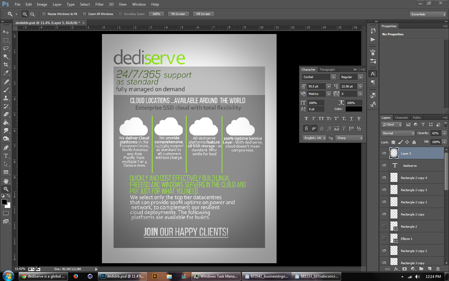Click the Fill Screen button

[203, 14]
